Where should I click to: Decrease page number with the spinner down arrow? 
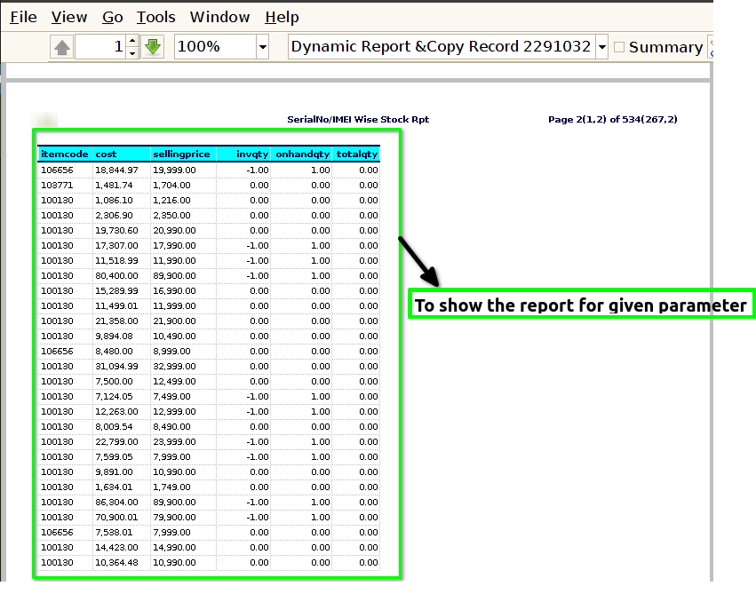pyautogui.click(x=132, y=53)
